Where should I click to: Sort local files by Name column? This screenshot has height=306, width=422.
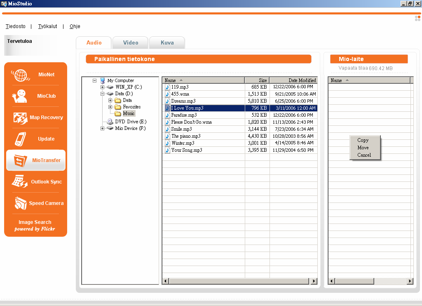click(x=204, y=80)
